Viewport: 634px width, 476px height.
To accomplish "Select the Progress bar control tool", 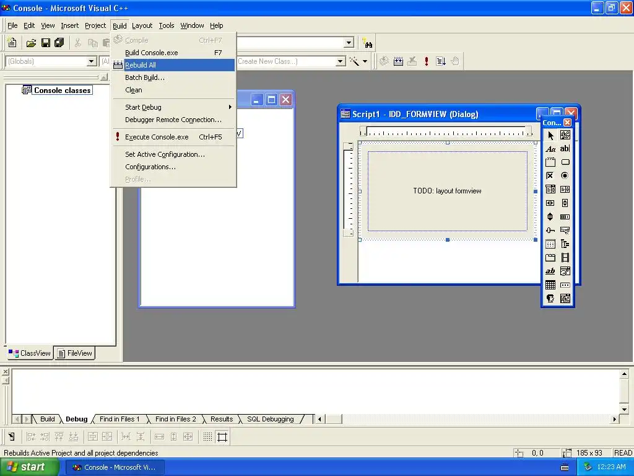I will click(565, 217).
